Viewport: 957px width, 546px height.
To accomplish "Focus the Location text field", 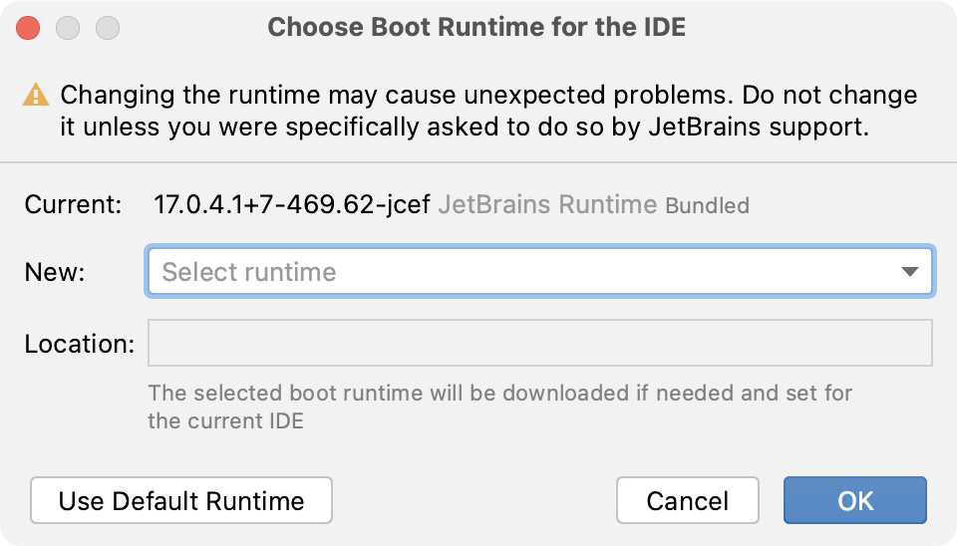I will [539, 343].
